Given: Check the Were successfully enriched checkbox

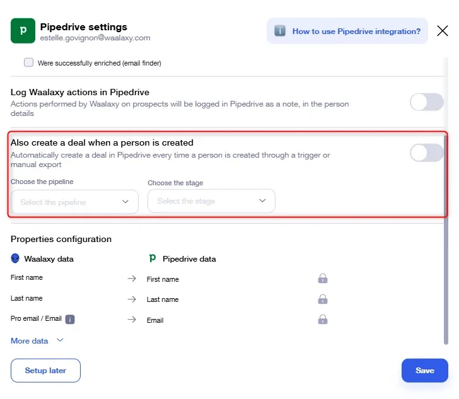Looking at the screenshot, I should point(29,62).
